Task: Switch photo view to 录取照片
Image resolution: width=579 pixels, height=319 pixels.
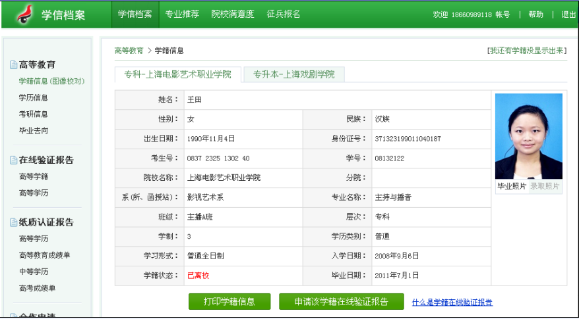Action: (545, 187)
